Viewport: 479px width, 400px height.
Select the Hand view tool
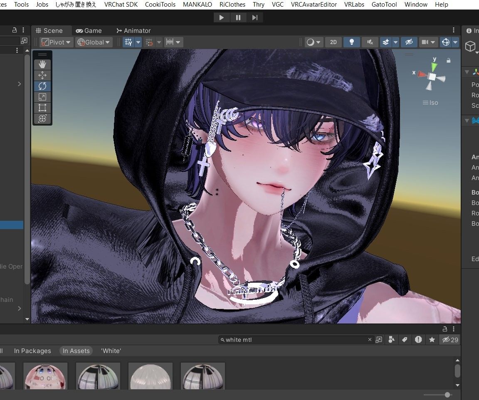click(x=42, y=64)
